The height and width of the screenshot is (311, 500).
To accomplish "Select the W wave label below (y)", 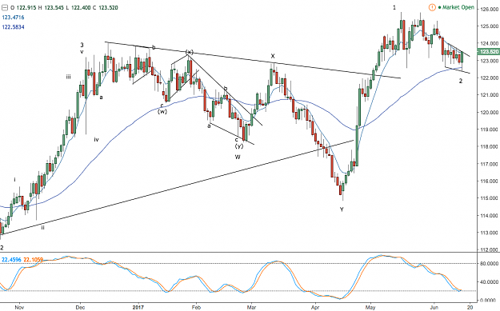I will click(x=238, y=157).
